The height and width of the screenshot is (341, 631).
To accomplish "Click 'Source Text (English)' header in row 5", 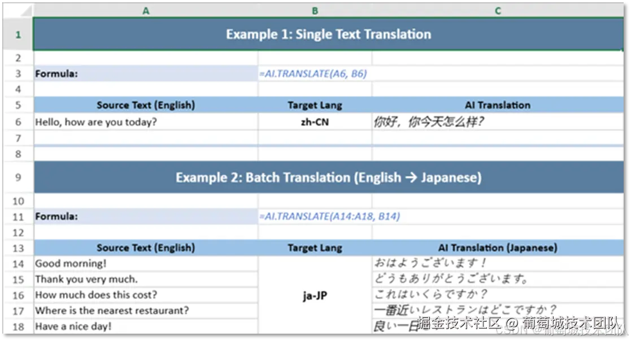I will coord(146,105).
